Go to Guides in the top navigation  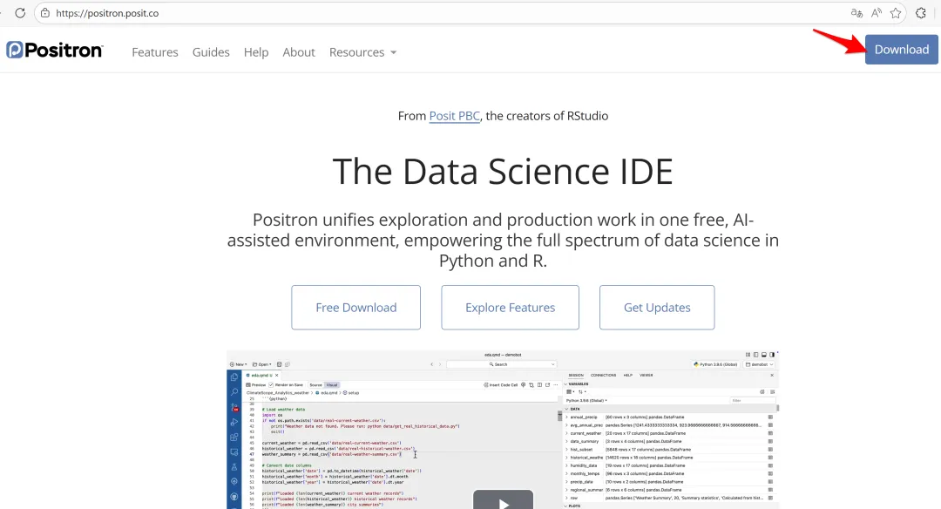[211, 52]
